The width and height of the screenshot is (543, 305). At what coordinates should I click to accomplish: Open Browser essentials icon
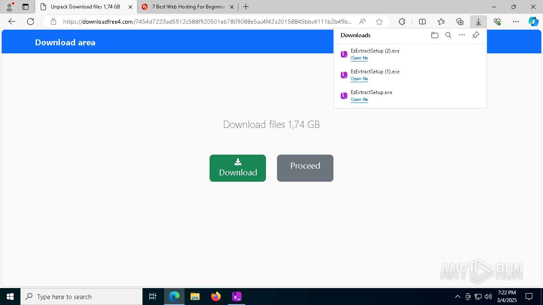pyautogui.click(x=497, y=22)
